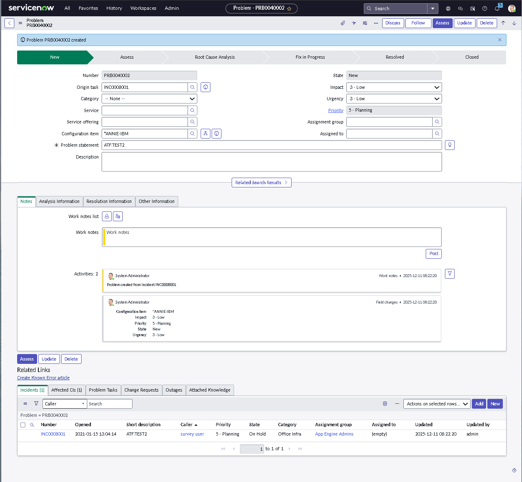522x482 pixels.
Task: Open the filter icon beside Activities list
Action: (x=449, y=273)
